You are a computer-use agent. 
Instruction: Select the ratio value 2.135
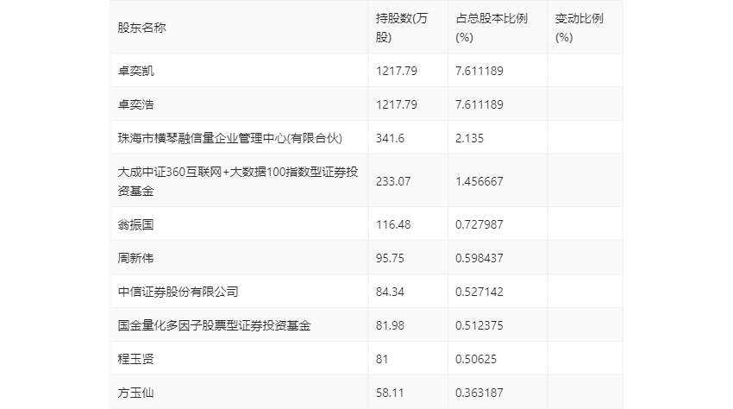click(x=469, y=138)
